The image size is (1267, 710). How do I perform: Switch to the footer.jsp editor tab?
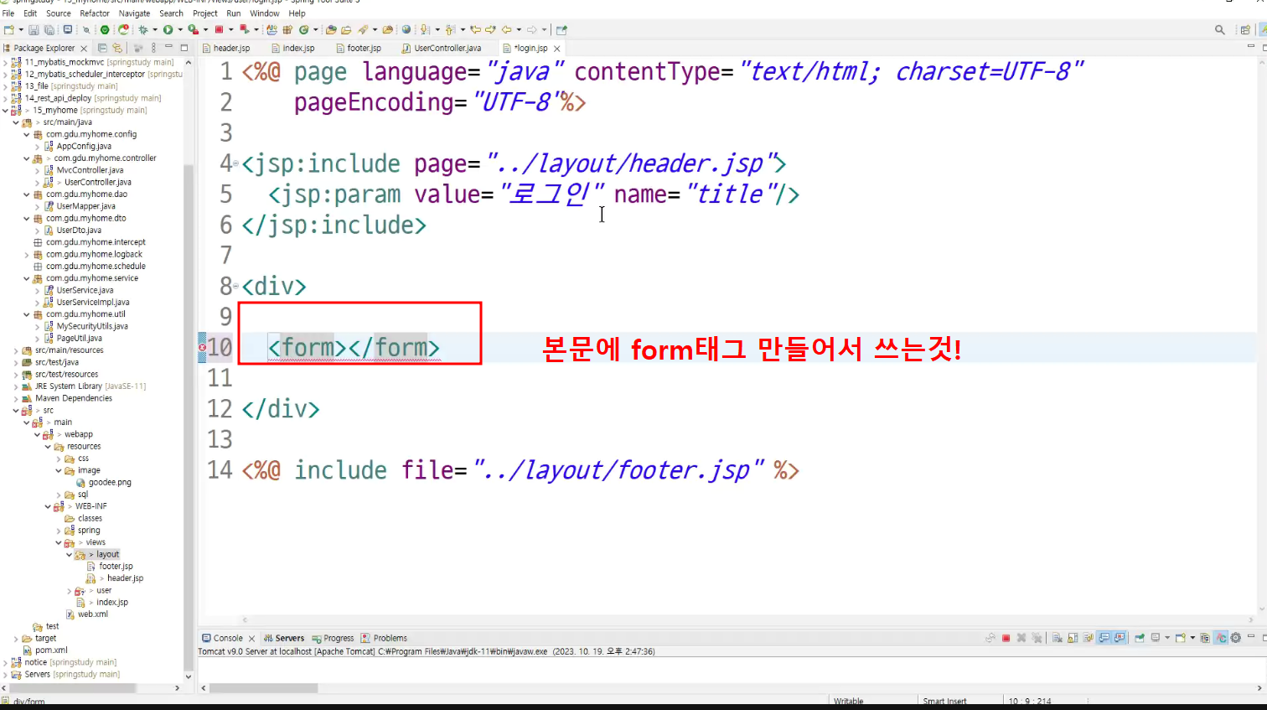click(x=358, y=49)
